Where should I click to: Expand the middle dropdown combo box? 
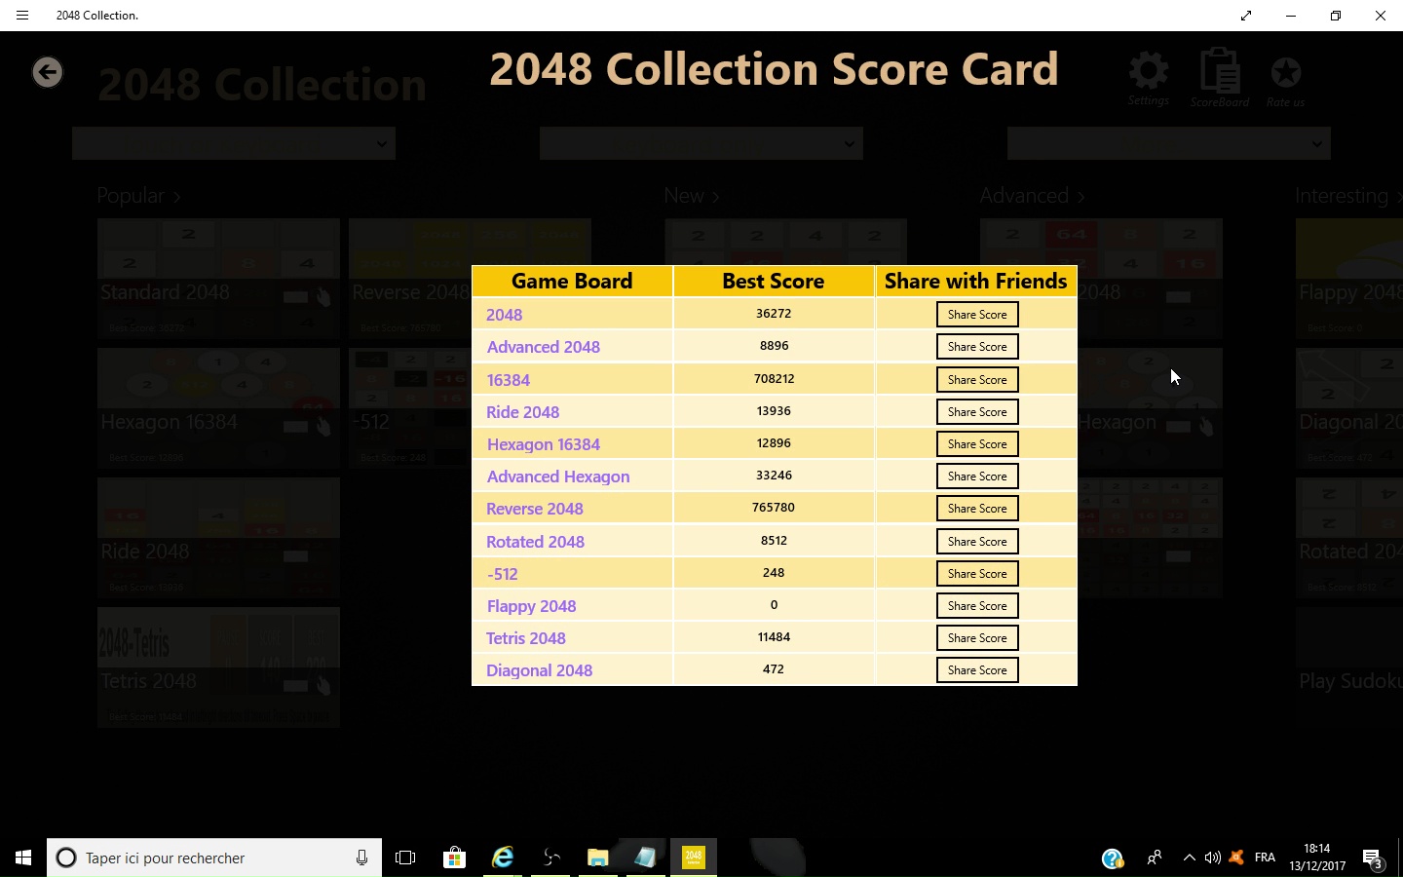pos(701,144)
